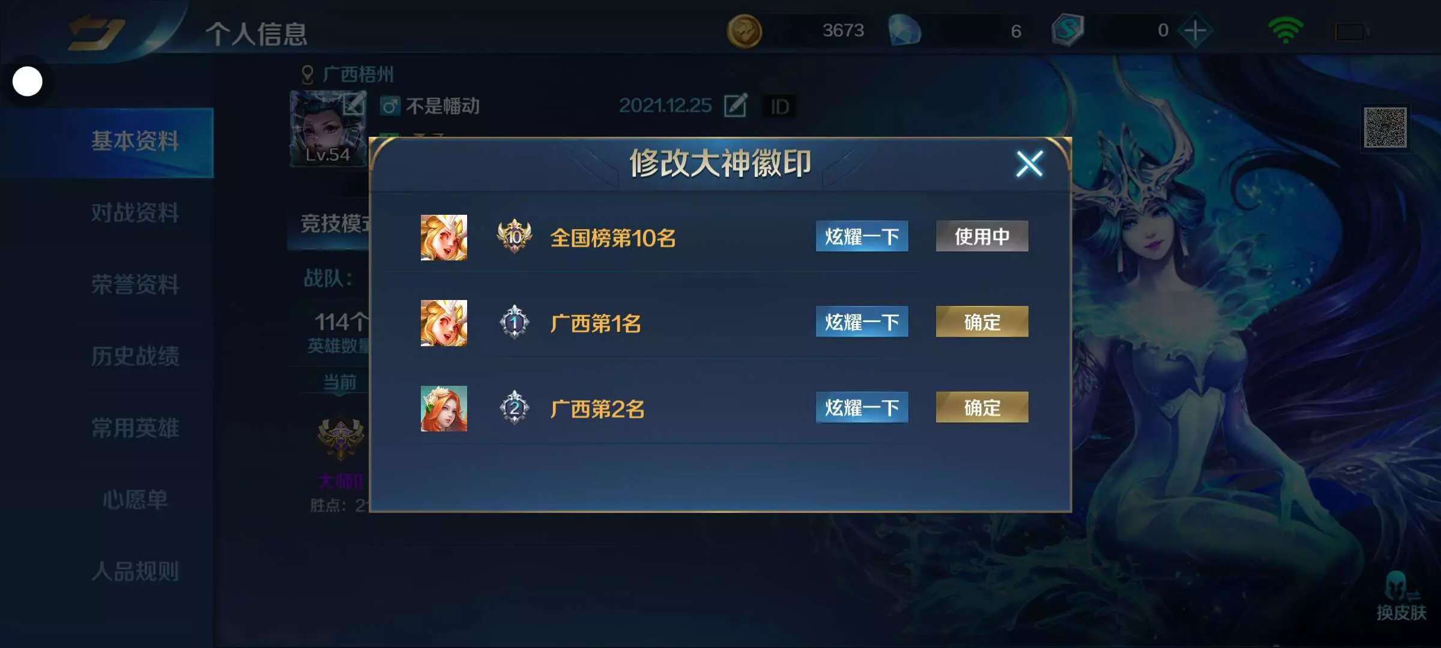This screenshot has width=1441, height=648.
Task: Click the white floating assistive dot
Action: (28, 81)
